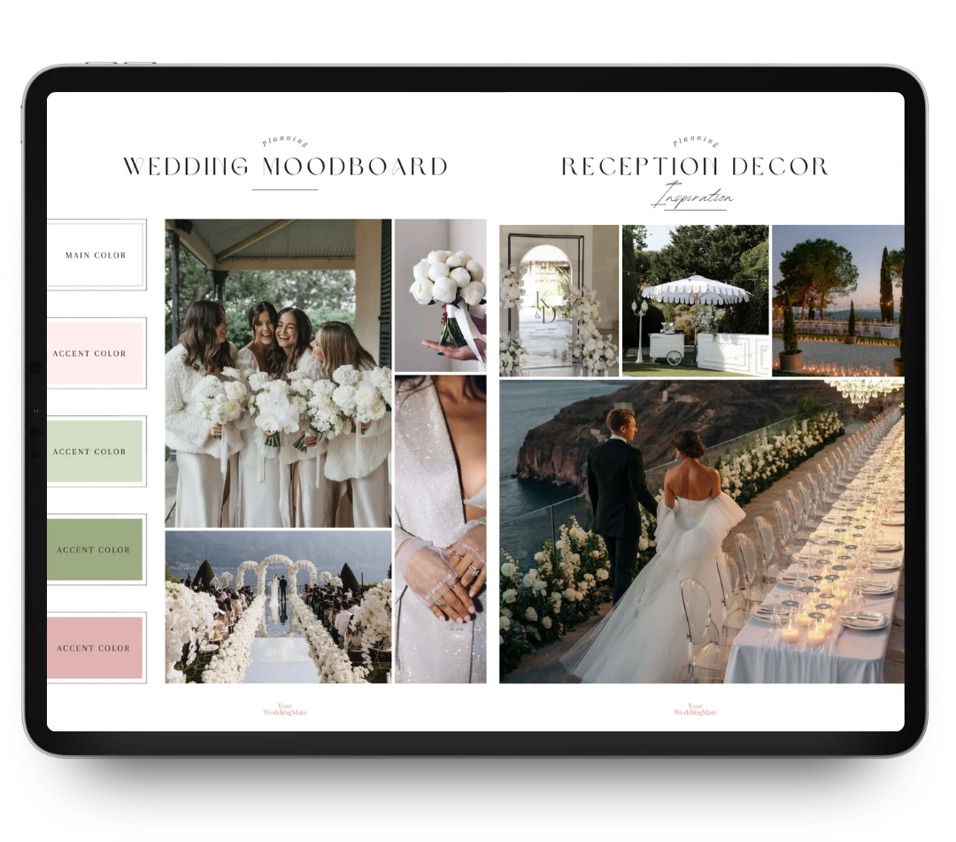Select the white Main Color swatch

coord(96,255)
